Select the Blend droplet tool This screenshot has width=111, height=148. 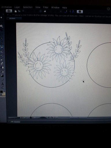(x=2, y=67)
